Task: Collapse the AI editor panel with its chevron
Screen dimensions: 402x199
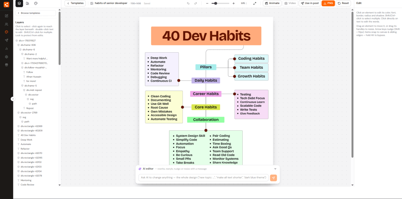Action: coord(275,169)
